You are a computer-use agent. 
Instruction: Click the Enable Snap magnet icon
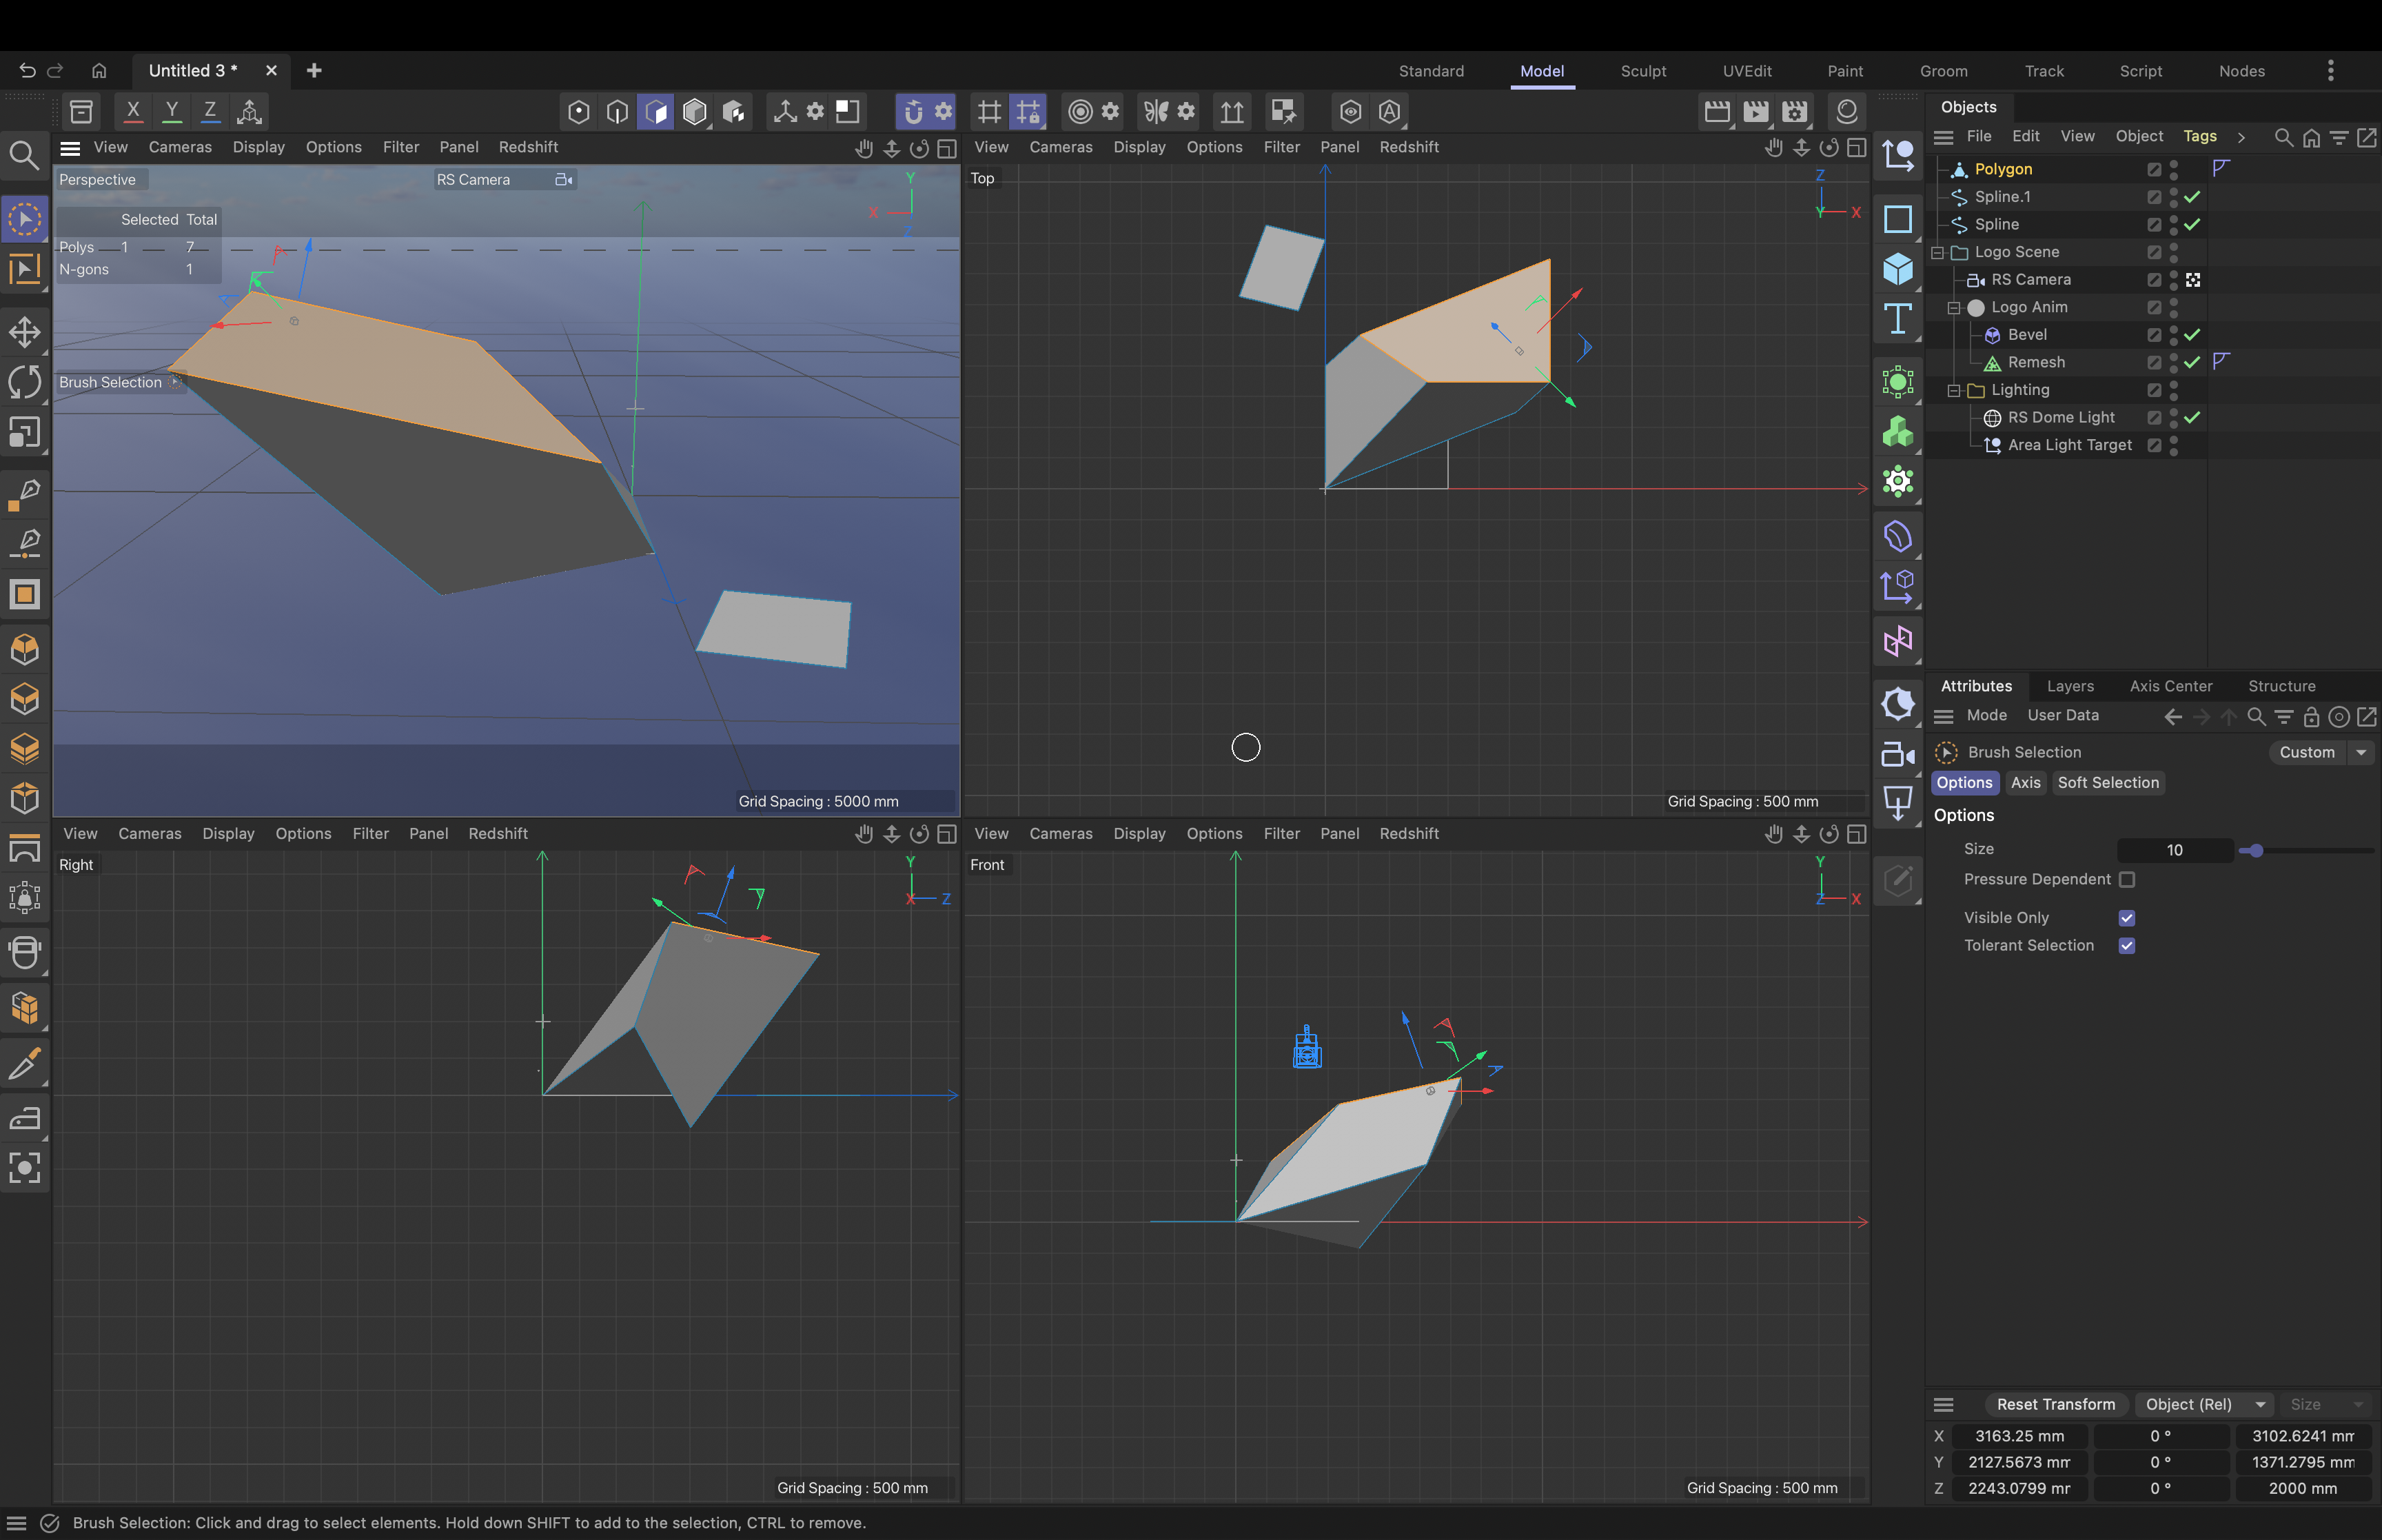coord(913,111)
